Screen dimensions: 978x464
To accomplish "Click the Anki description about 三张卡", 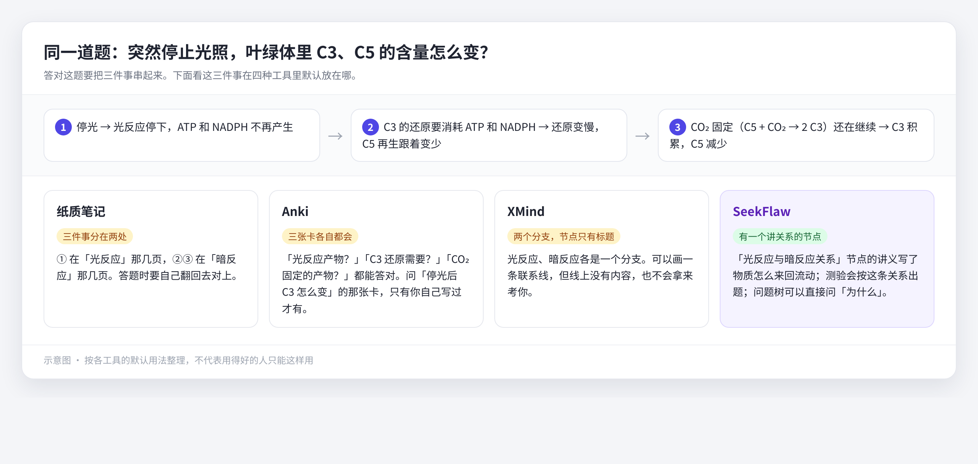I will (x=376, y=284).
